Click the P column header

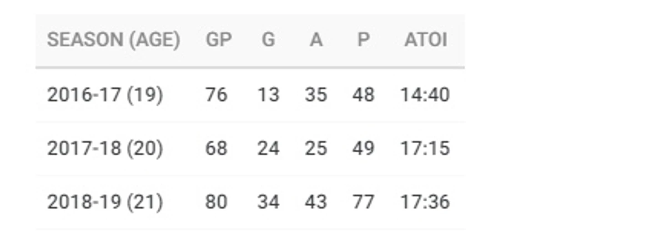[363, 40]
